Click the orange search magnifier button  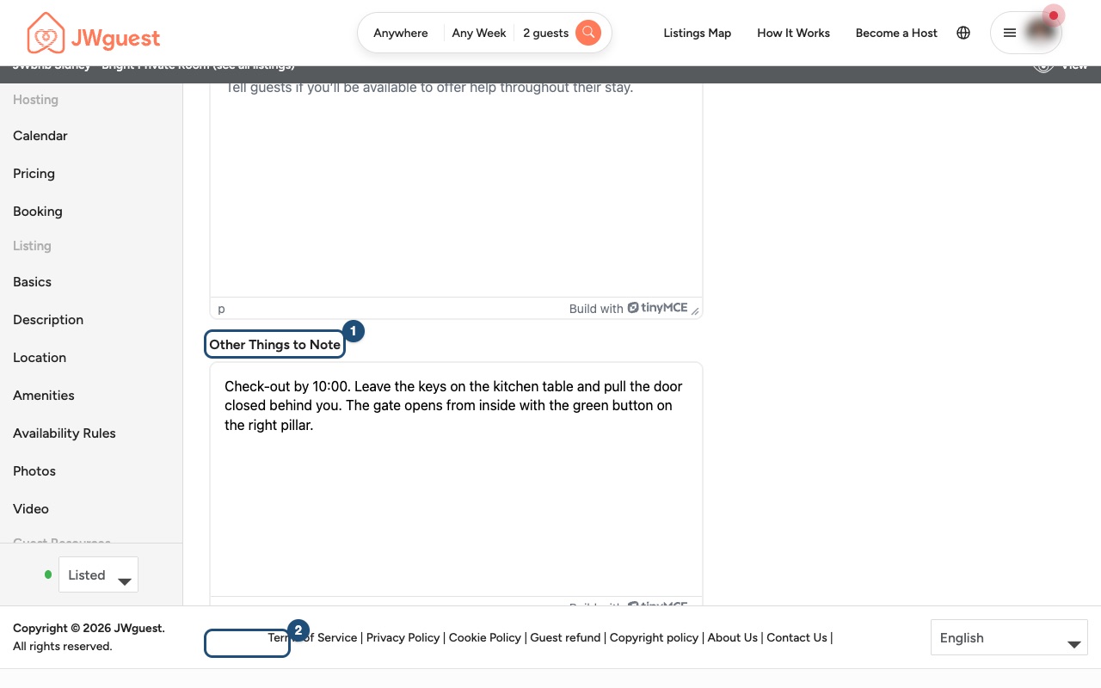(588, 33)
